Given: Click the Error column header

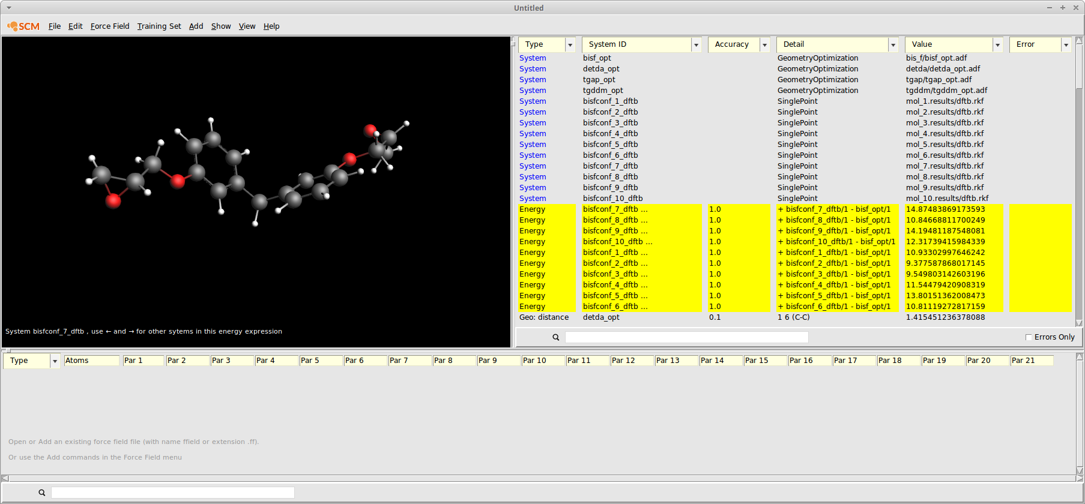Looking at the screenshot, I should (x=1035, y=45).
